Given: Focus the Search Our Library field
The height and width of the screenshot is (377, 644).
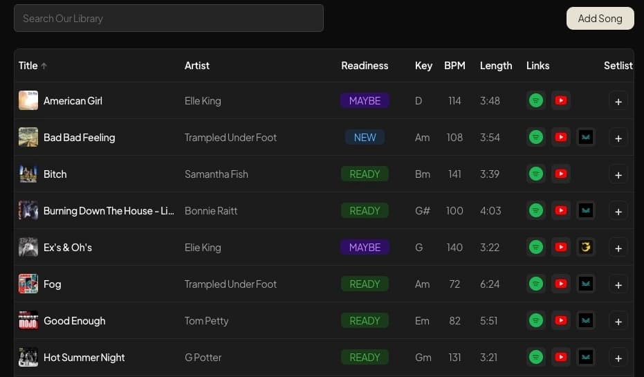Looking at the screenshot, I should tap(169, 18).
